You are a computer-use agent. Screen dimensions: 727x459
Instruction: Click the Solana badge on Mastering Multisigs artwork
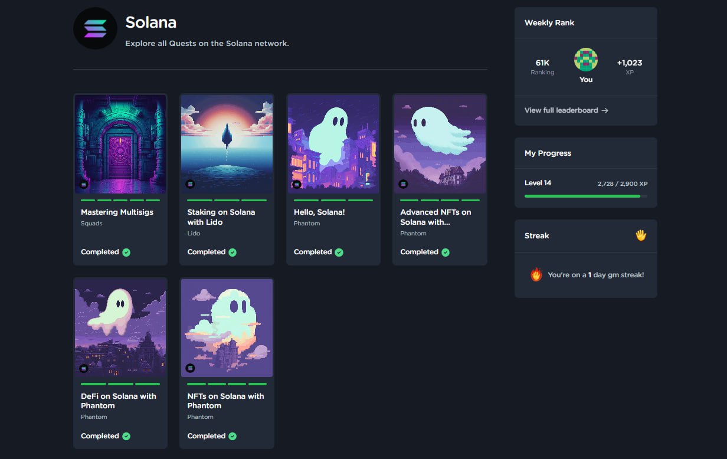tap(84, 184)
